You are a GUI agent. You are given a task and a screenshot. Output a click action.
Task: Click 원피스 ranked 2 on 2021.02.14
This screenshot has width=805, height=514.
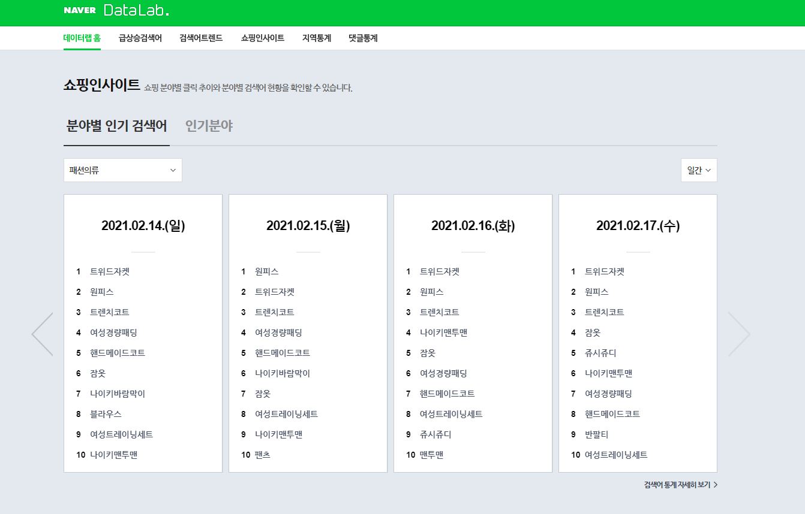[x=102, y=292]
